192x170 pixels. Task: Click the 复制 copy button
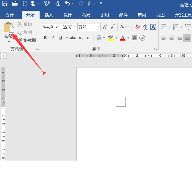pyautogui.click(x=24, y=32)
